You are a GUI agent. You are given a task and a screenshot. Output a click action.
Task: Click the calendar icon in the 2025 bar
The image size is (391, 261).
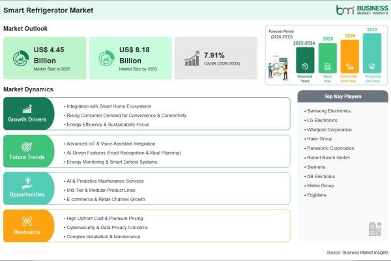327,67
